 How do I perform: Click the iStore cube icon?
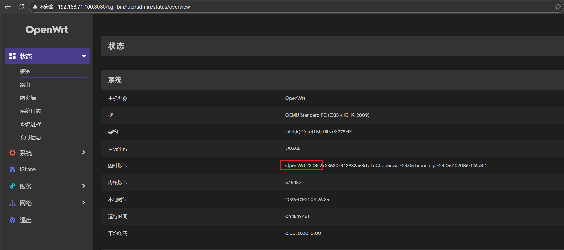pos(12,169)
